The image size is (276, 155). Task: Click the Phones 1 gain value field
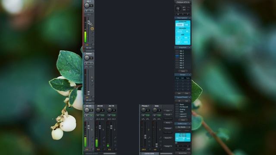(144, 150)
